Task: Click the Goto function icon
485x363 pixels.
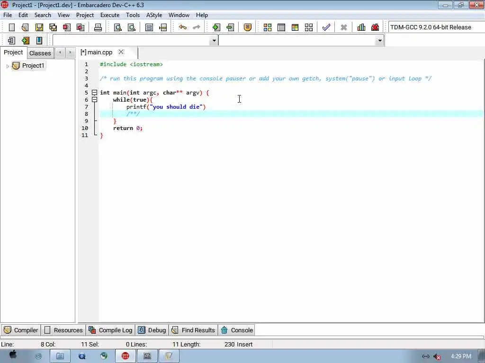Action: (x=149, y=27)
